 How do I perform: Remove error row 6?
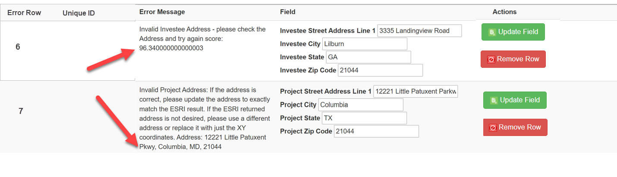[x=513, y=59]
